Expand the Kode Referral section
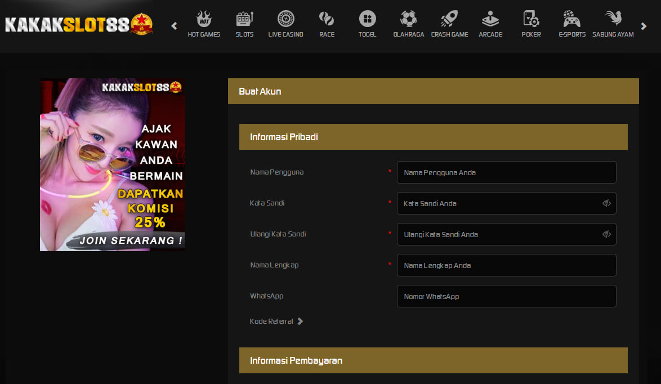This screenshot has width=661, height=384. pos(276,321)
